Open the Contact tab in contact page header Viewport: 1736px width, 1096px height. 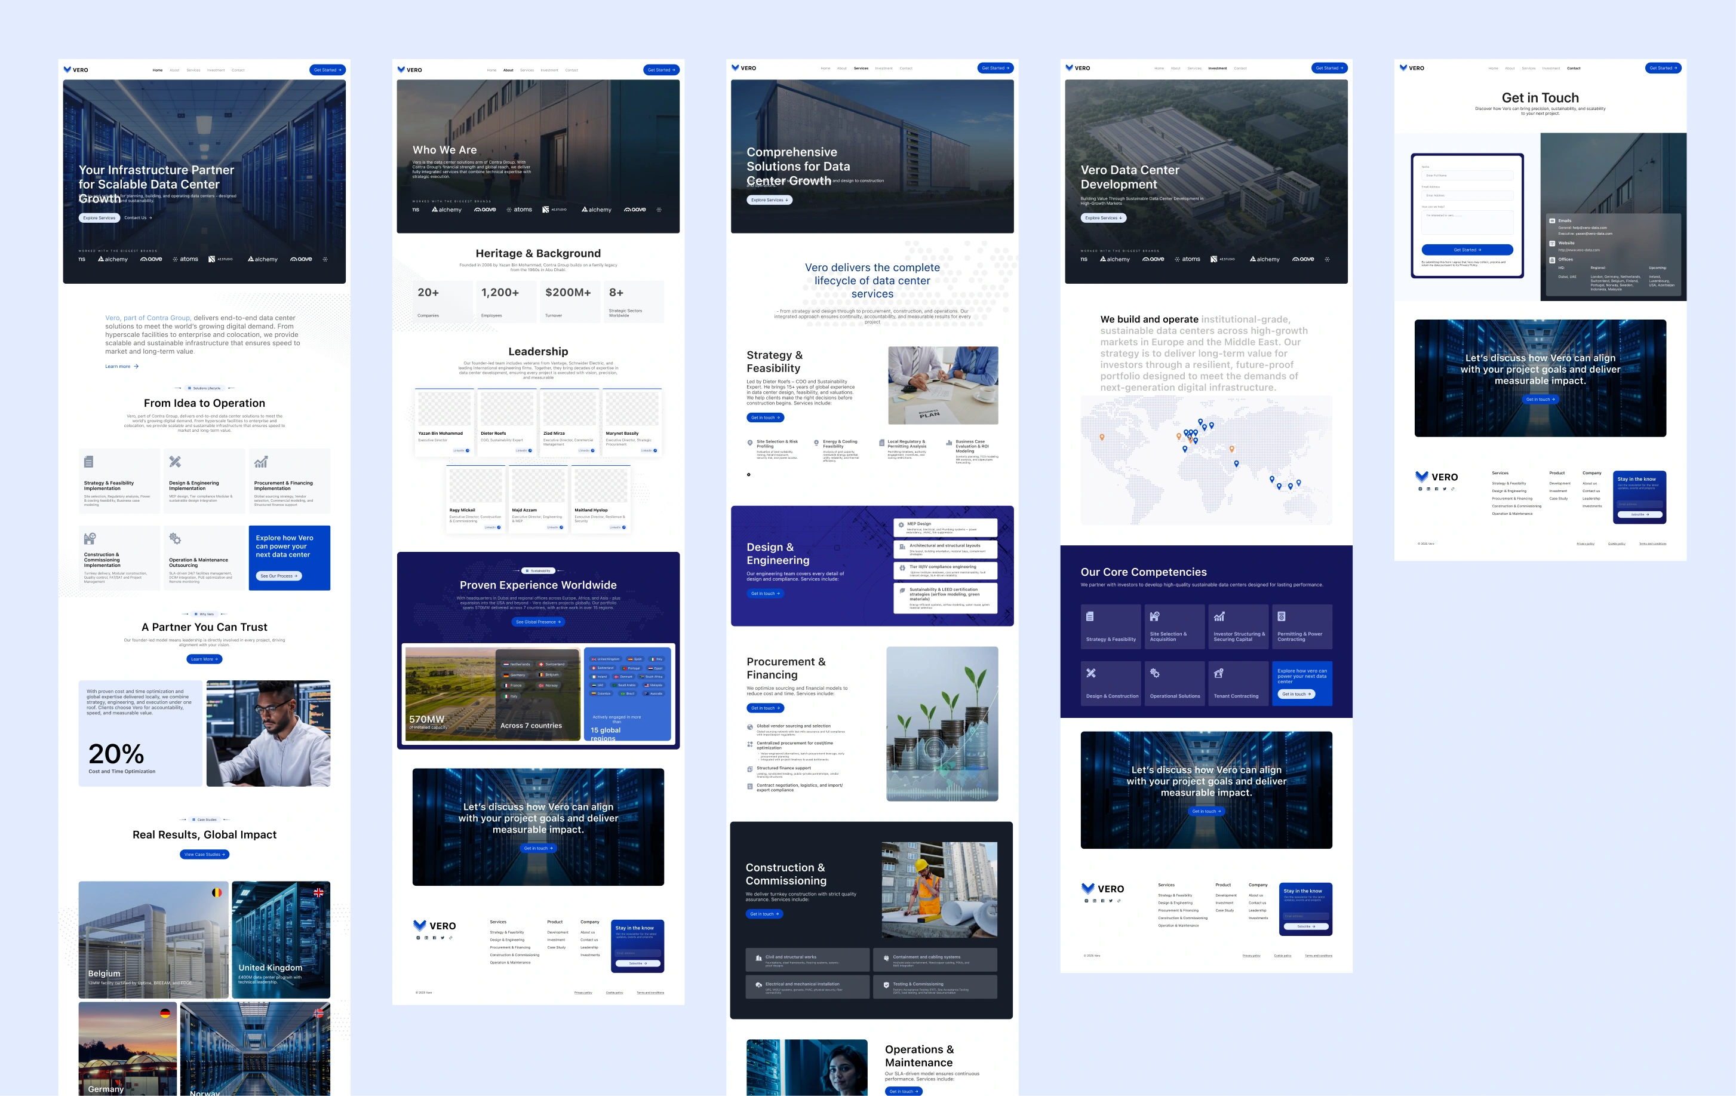(x=1574, y=69)
